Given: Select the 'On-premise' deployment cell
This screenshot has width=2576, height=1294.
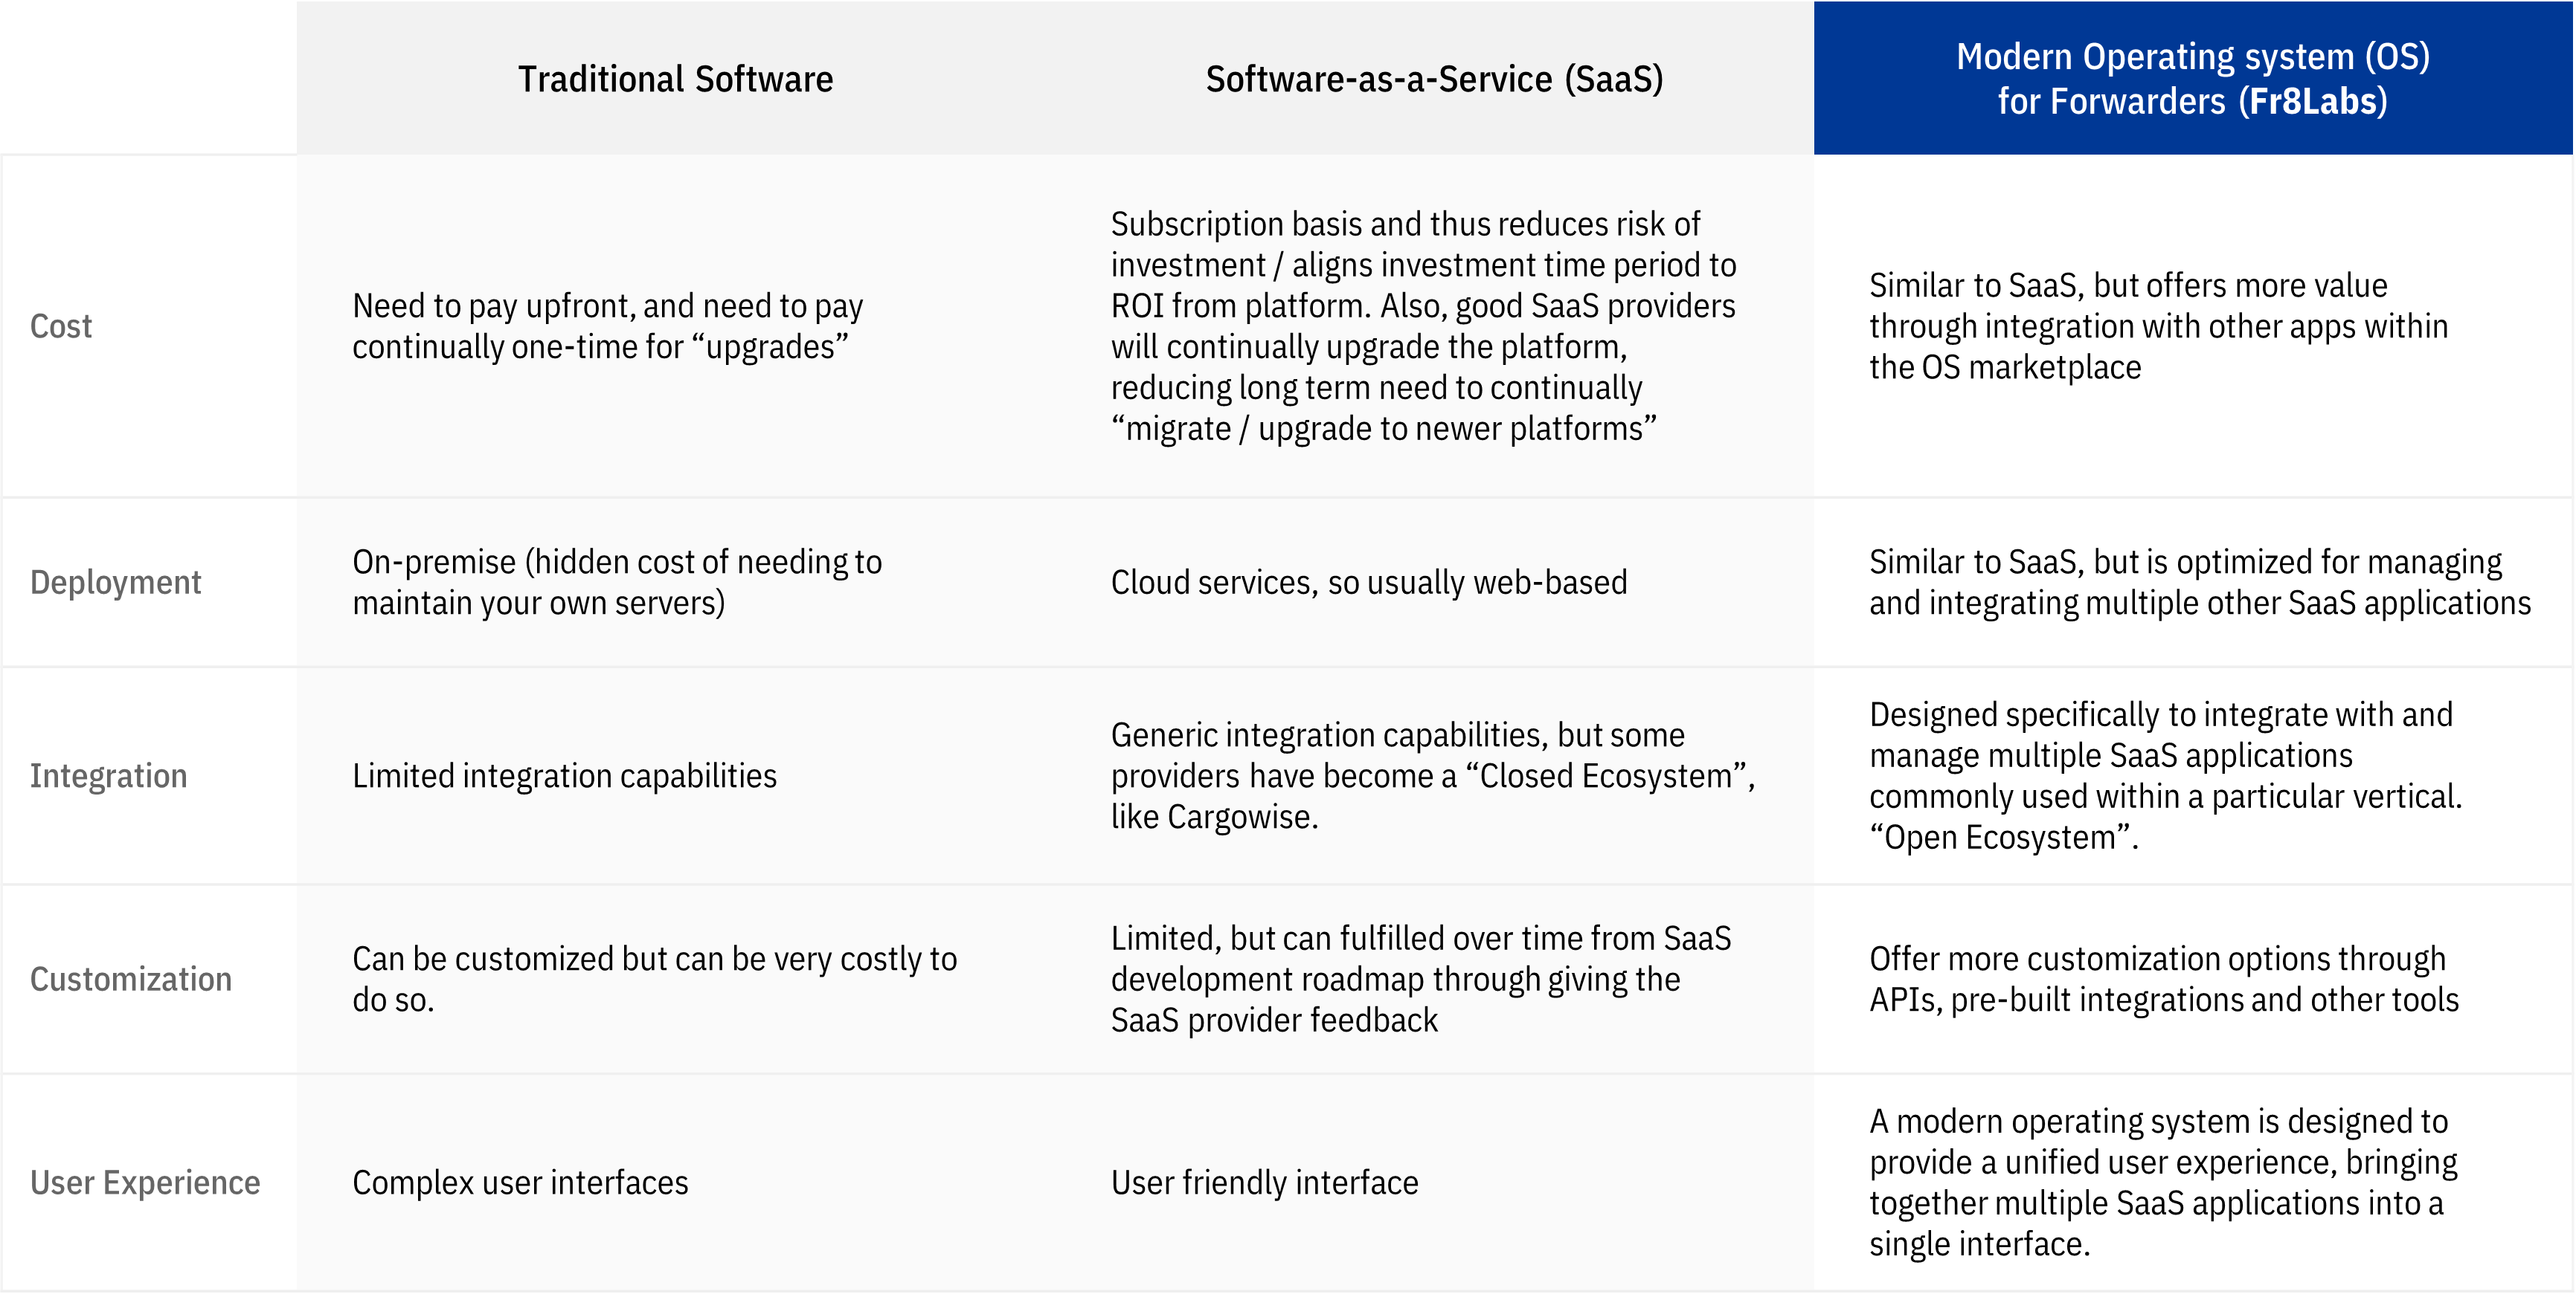Looking at the screenshot, I should (x=617, y=581).
